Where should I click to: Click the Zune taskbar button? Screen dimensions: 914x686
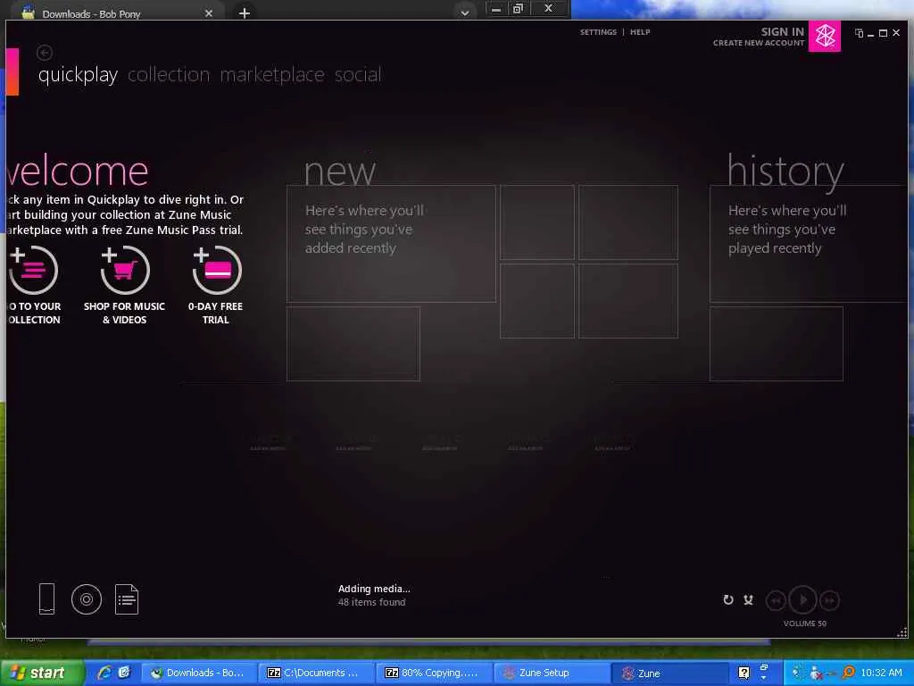pyautogui.click(x=668, y=673)
